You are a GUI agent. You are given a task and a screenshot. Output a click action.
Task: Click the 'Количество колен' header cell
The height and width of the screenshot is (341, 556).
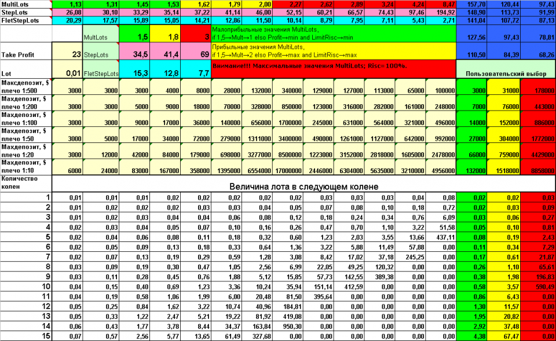26,184
